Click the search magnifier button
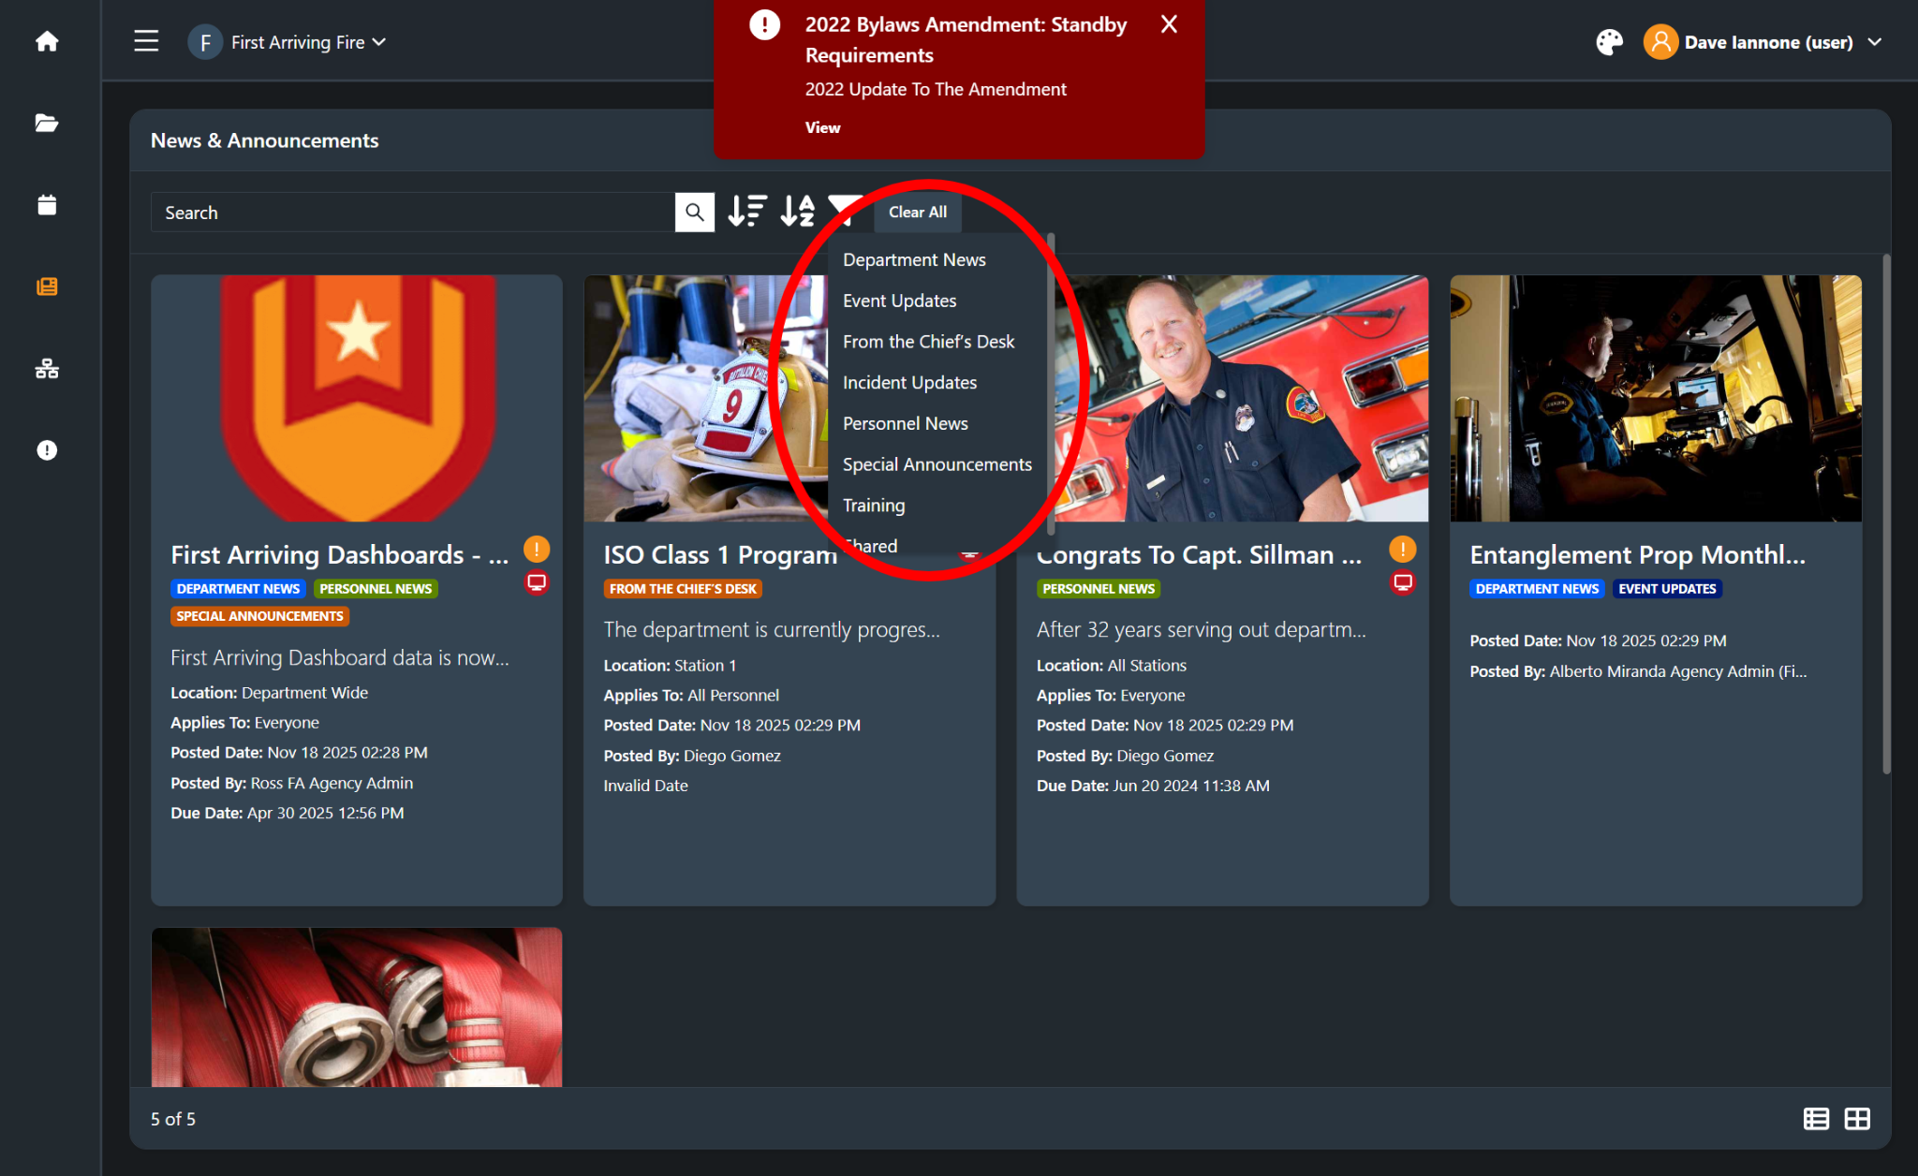The image size is (1918, 1176). click(694, 213)
